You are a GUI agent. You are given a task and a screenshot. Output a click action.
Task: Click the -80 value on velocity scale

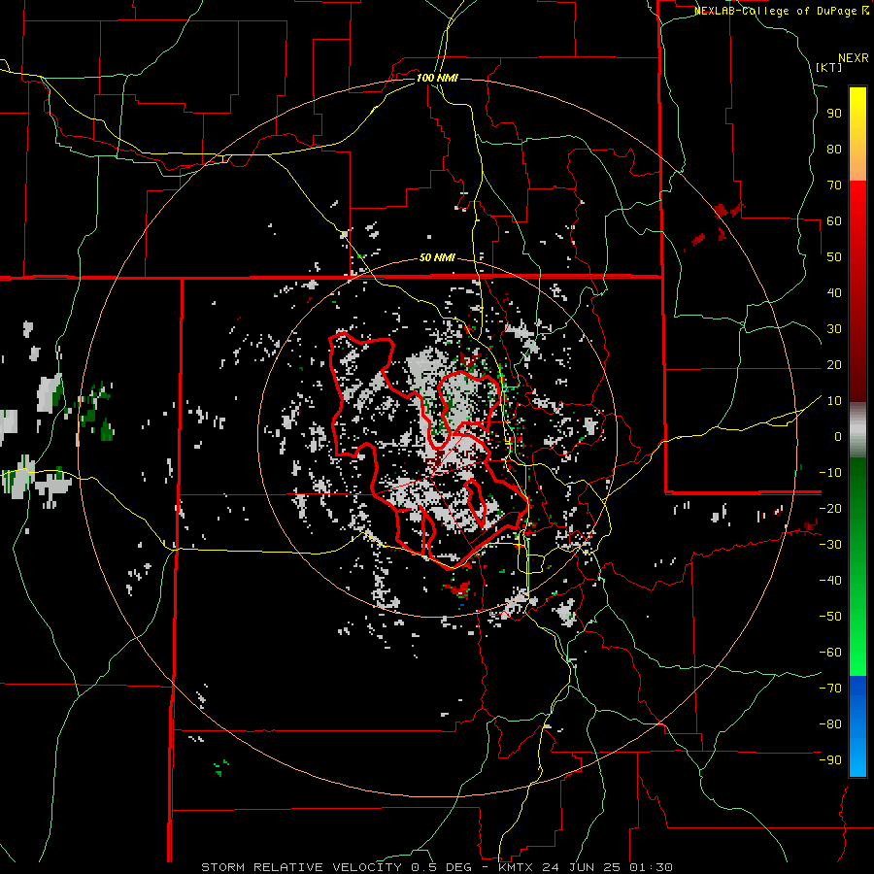coord(830,724)
